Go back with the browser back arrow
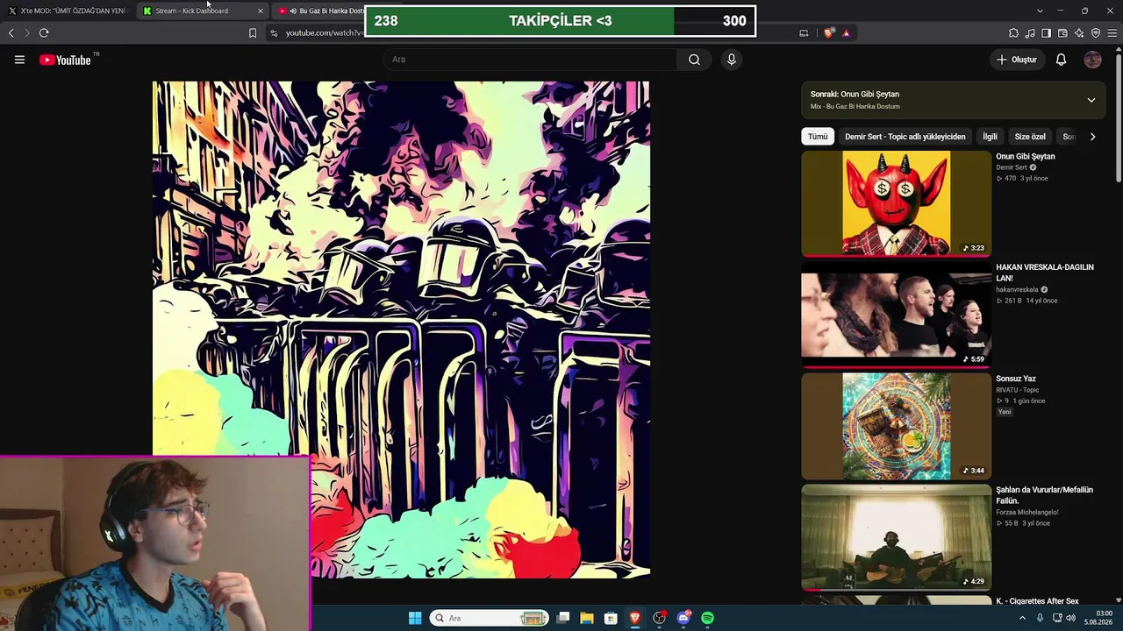The width and height of the screenshot is (1123, 631). tap(11, 33)
